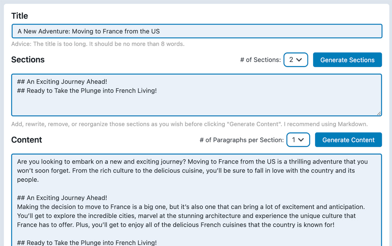Open the # of Sections dropdown

tap(295, 60)
